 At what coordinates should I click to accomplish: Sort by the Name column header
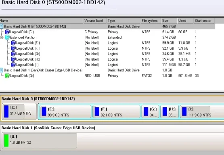[x=42, y=21]
